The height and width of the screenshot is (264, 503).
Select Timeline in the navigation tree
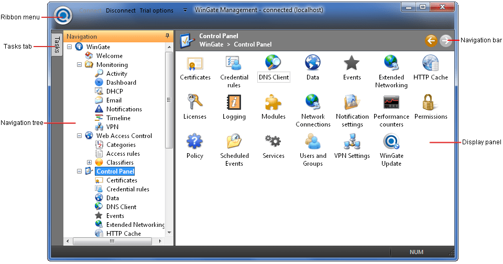point(118,118)
